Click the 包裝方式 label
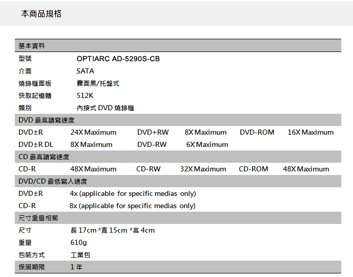 pyautogui.click(x=32, y=255)
